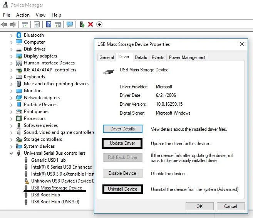Expand the Disk drives node

11,49
